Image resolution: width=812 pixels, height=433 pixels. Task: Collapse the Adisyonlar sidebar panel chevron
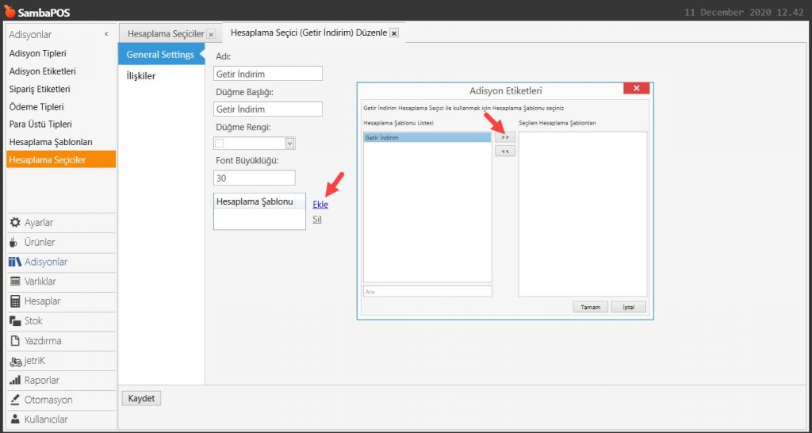[x=106, y=35]
